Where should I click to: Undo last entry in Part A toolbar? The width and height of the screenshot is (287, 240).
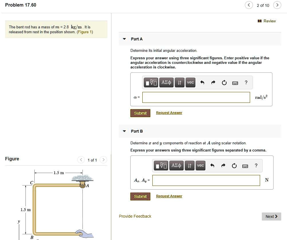pos(202,83)
